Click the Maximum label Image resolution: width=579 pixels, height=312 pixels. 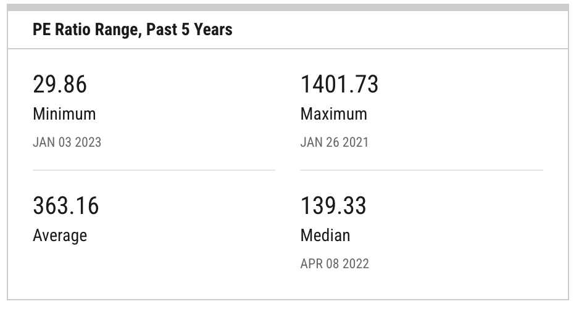[x=334, y=113]
